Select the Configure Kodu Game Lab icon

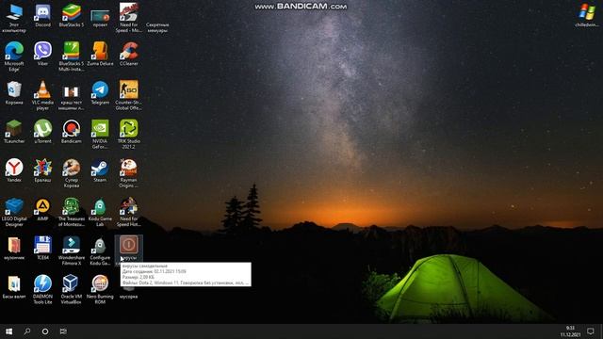(100, 250)
